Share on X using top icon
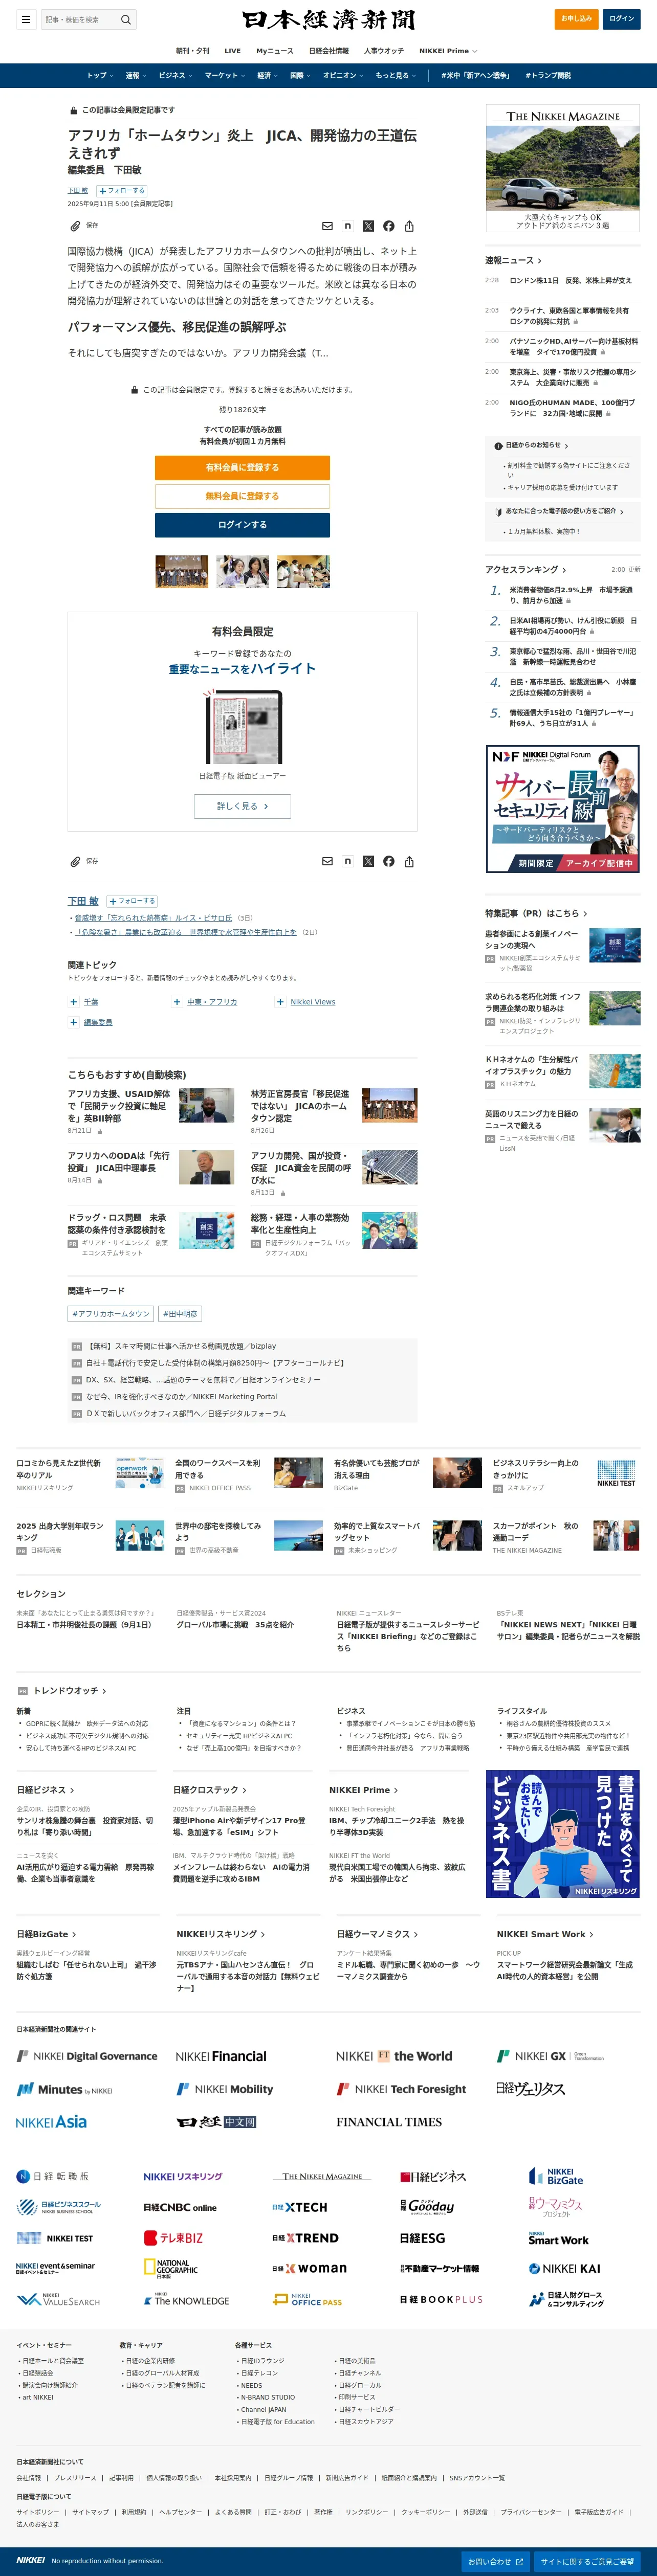Screen dimensions: 657x2576 point(368,226)
